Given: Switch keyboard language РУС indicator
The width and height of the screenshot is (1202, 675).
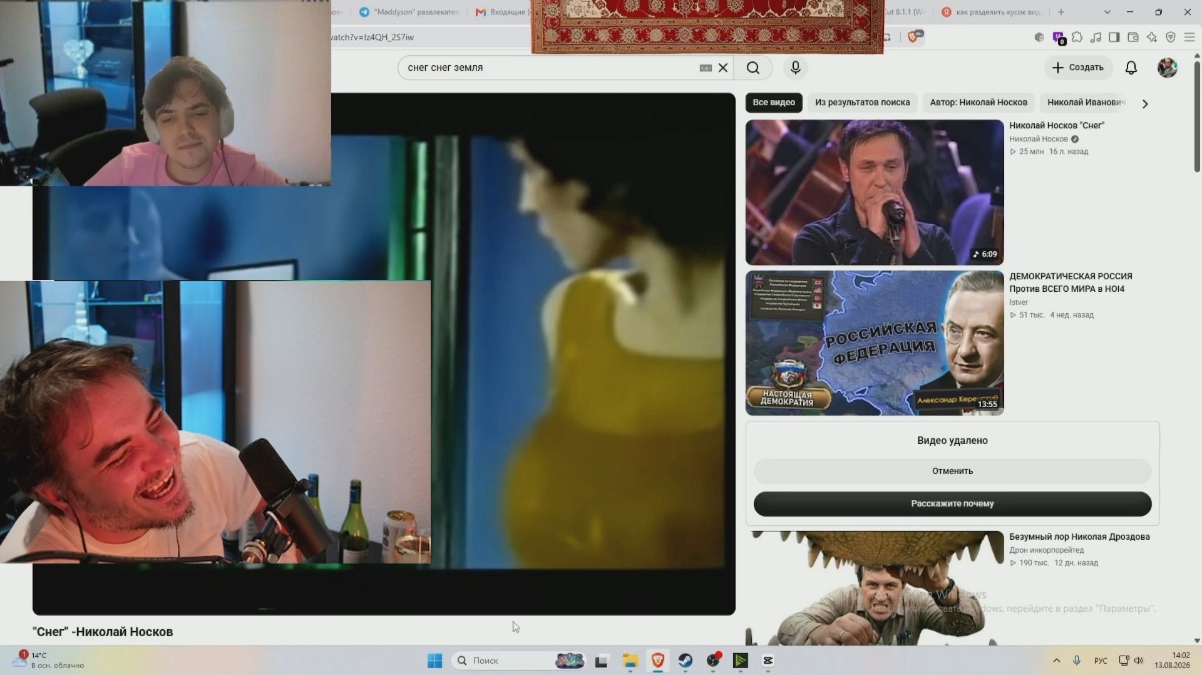Looking at the screenshot, I should pos(1101,661).
